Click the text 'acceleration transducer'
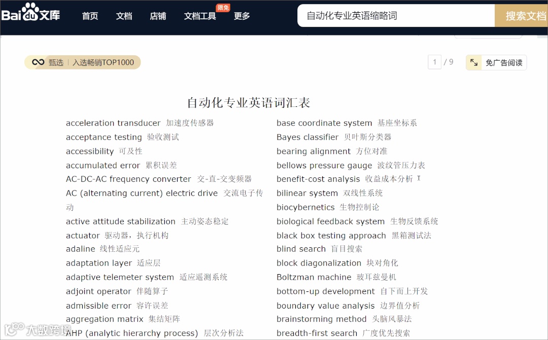Image resolution: width=548 pixels, height=340 pixels. 113,123
